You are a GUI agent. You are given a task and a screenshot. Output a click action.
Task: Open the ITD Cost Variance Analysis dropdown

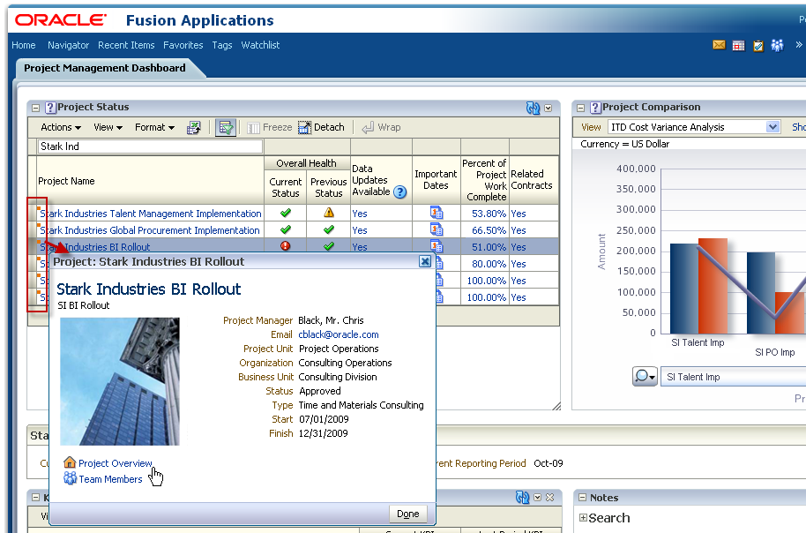tap(772, 127)
